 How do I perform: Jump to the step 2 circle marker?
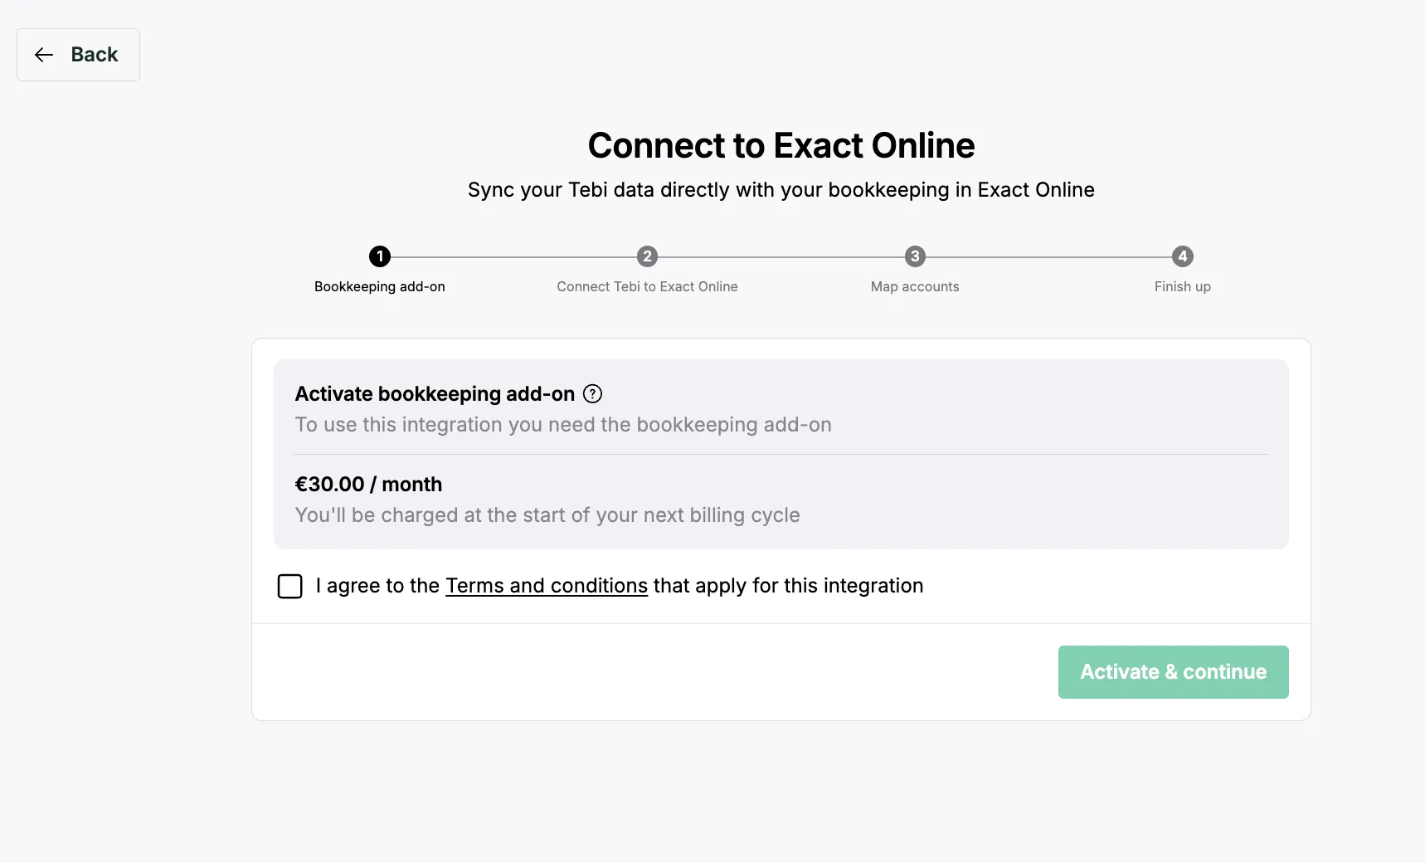pos(647,256)
